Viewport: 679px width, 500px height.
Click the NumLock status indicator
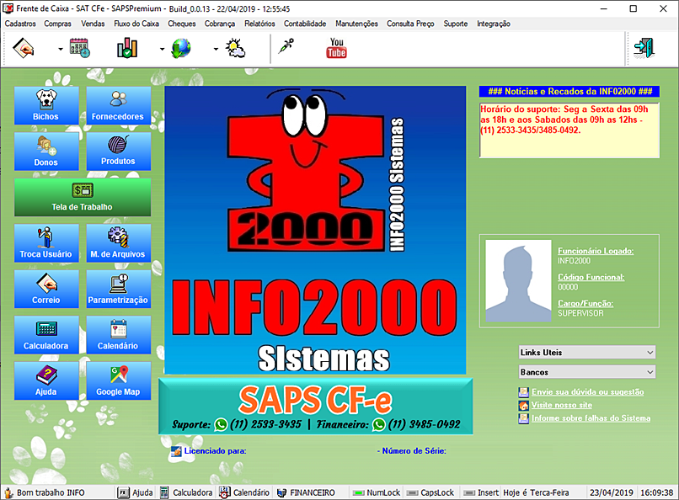(377, 492)
